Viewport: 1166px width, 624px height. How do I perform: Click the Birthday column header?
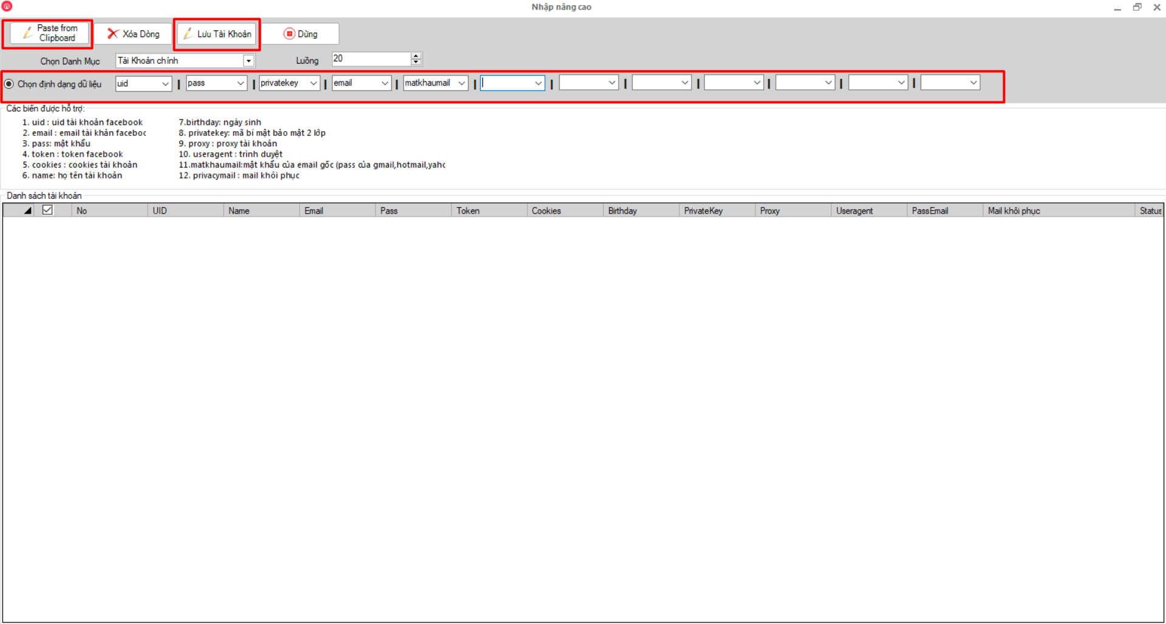(x=641, y=211)
